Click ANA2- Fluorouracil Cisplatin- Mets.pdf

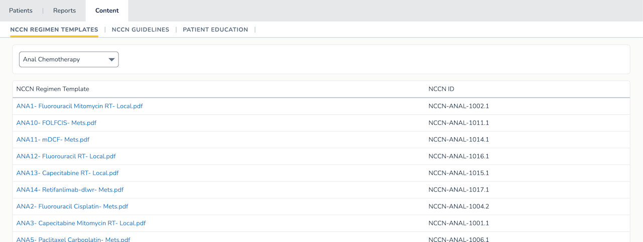point(72,206)
